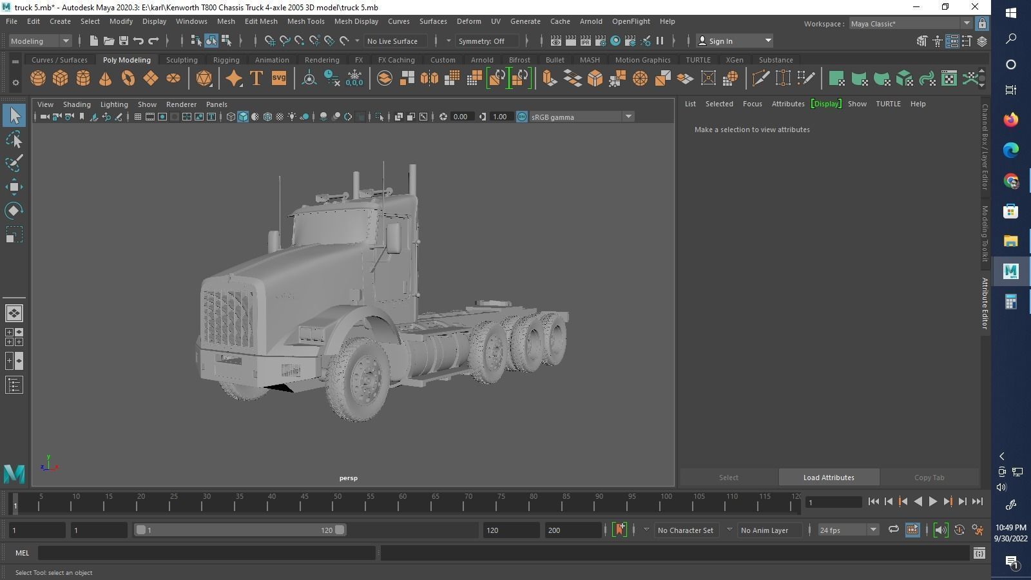Click the Play forwards button
1031x580 pixels.
pos(932,501)
